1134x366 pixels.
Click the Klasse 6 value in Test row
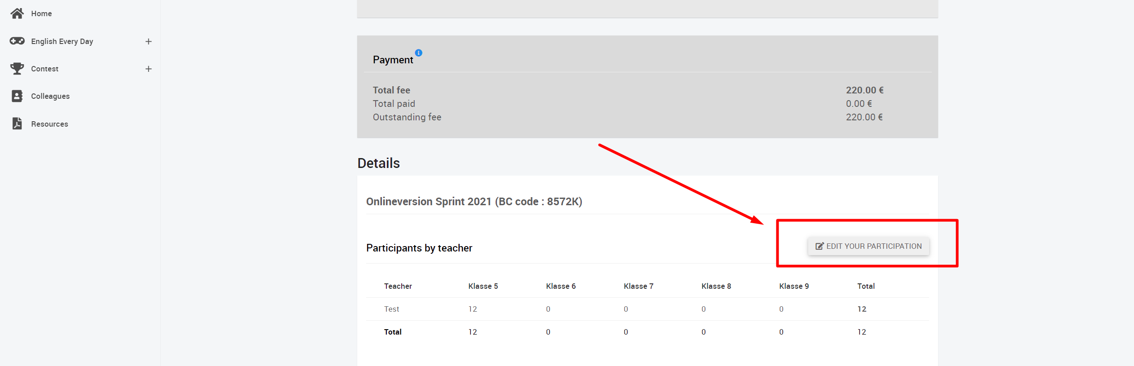pyautogui.click(x=548, y=309)
